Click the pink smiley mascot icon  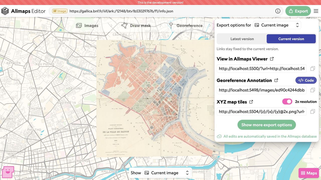(8, 172)
